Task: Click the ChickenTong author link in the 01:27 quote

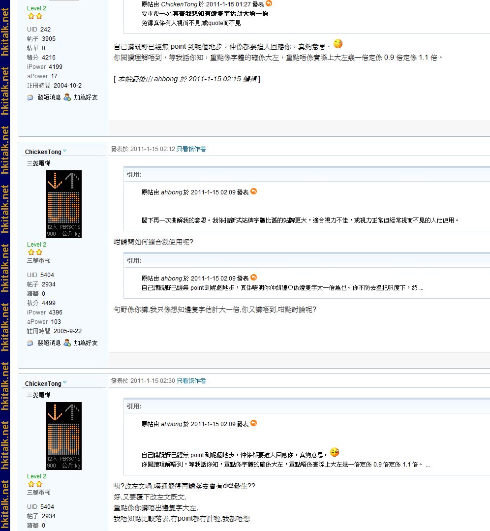Action: [x=179, y=4]
